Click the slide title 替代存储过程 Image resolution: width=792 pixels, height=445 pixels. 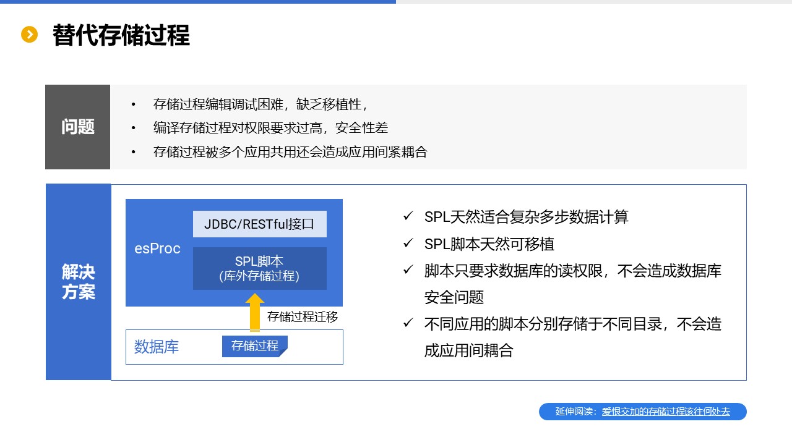(x=121, y=35)
